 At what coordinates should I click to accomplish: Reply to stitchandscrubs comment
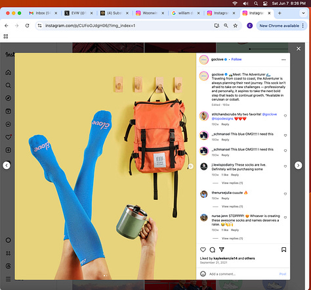pyautogui.click(x=225, y=124)
